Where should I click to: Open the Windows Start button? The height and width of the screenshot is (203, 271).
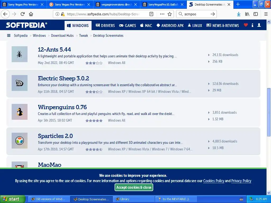12,199
